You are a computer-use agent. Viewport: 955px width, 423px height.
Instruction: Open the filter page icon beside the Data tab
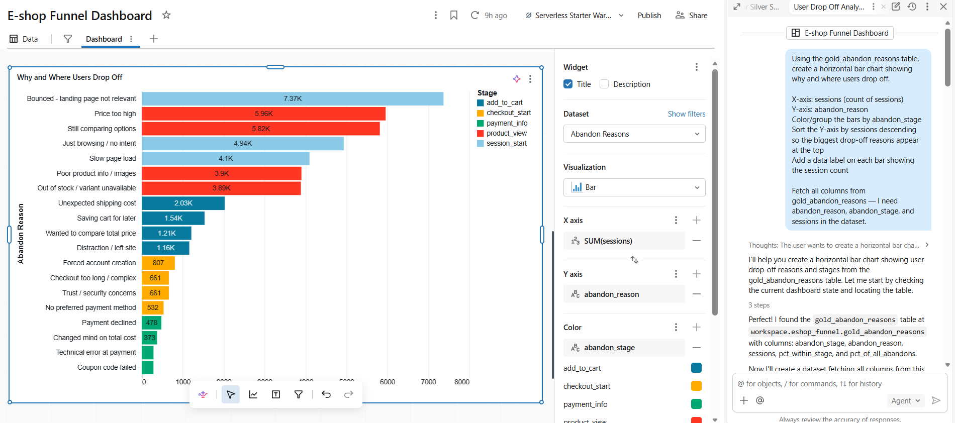coord(68,39)
